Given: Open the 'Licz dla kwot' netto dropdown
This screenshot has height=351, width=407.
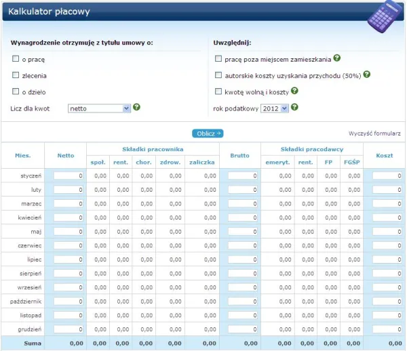Looking at the screenshot, I should coord(99,108).
